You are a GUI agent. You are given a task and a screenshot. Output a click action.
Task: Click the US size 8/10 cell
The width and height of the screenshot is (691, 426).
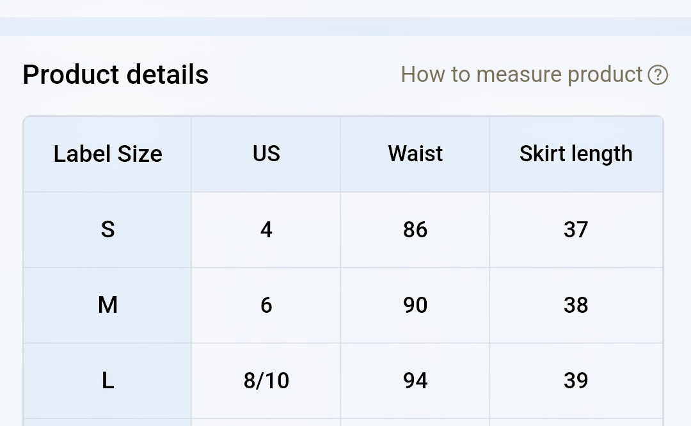click(x=266, y=381)
